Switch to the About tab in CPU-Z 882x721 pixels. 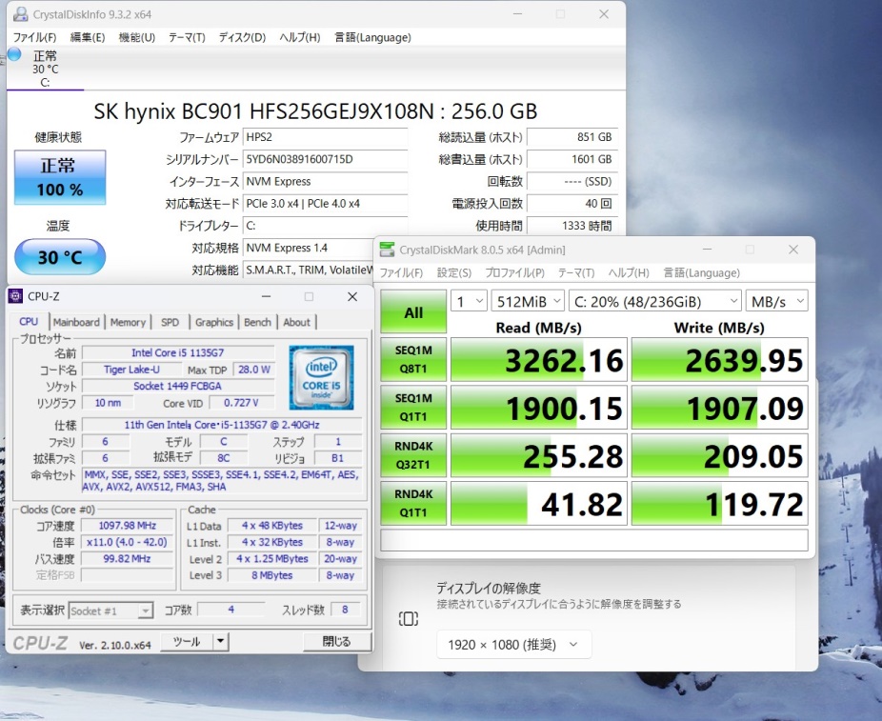(296, 322)
